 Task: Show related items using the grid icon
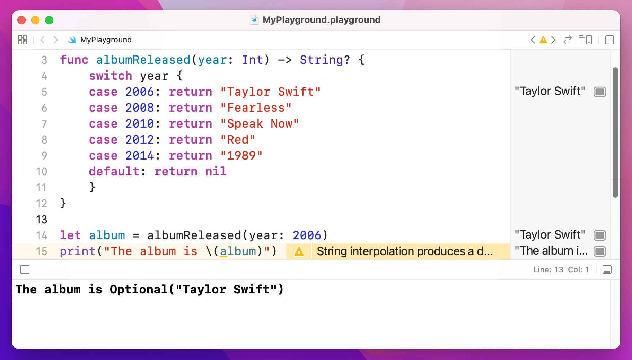tap(22, 40)
